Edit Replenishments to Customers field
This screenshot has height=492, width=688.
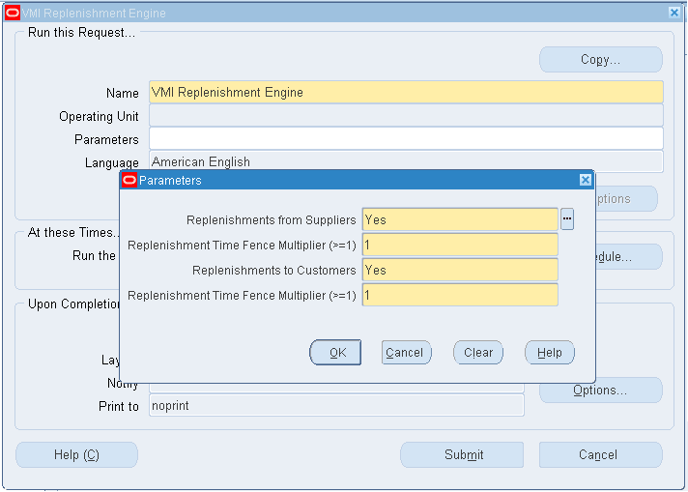coord(460,270)
